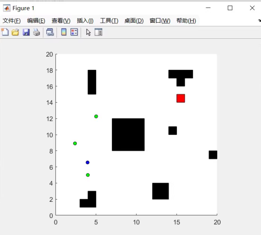Viewport: 261px width, 235px height.
Task: Open the Property Inspector icon
Action: tap(98, 32)
